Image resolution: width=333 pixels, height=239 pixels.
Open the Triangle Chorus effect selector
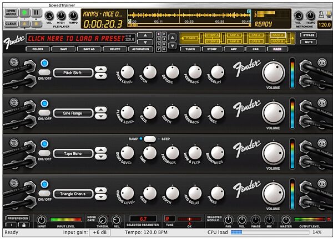73,194
